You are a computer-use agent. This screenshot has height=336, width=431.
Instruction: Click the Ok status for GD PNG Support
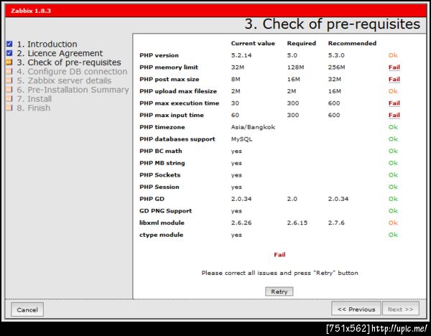click(x=393, y=211)
